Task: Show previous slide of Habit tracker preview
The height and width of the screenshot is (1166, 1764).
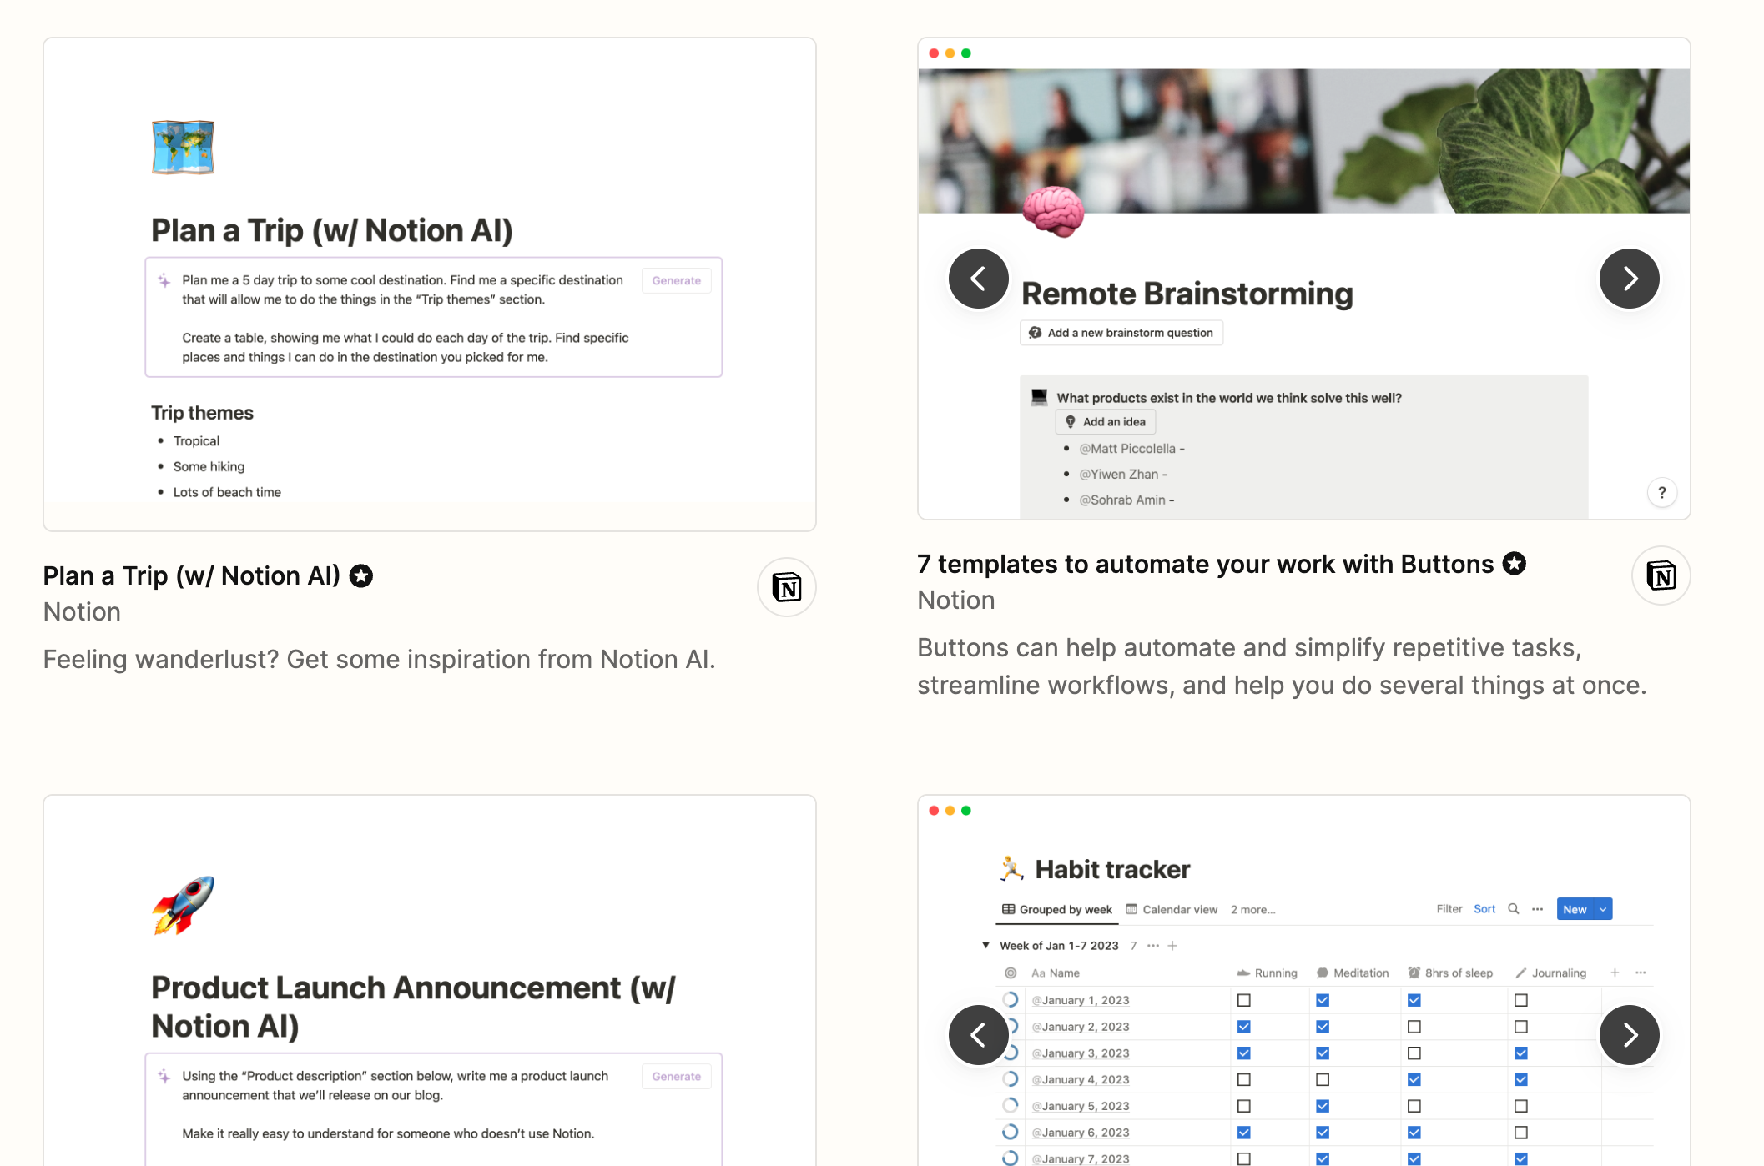Action: [x=979, y=1035]
